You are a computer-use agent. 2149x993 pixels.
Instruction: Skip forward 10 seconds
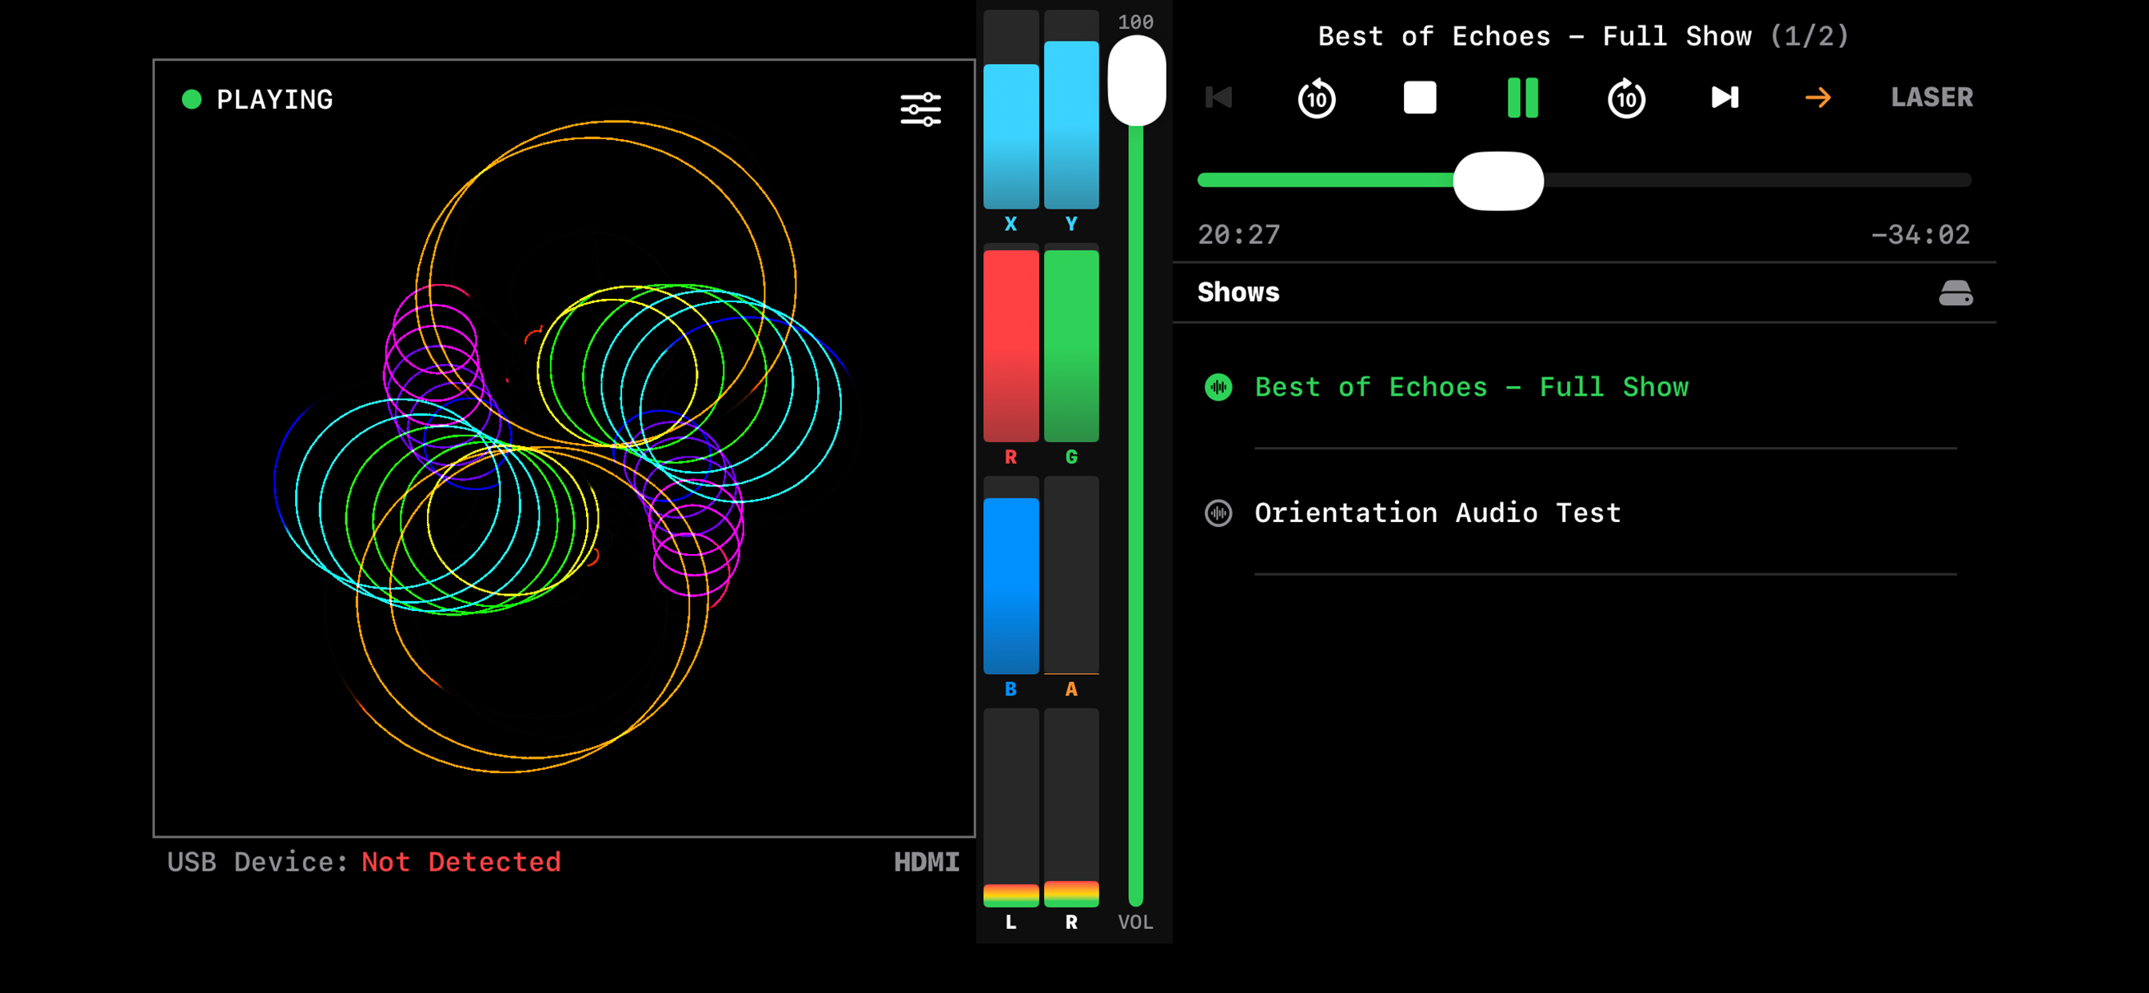pyautogui.click(x=1626, y=98)
